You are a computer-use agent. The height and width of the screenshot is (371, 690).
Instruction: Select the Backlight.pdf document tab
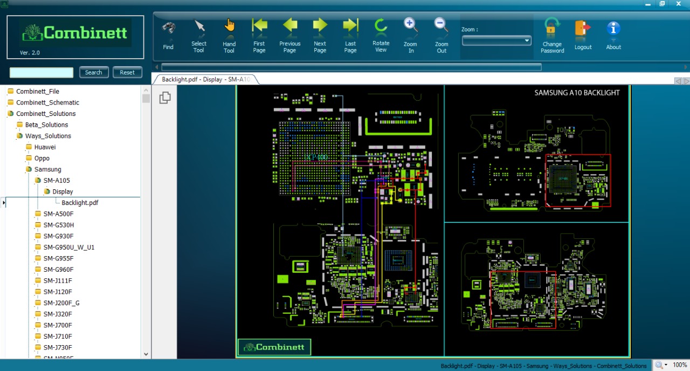click(x=205, y=79)
